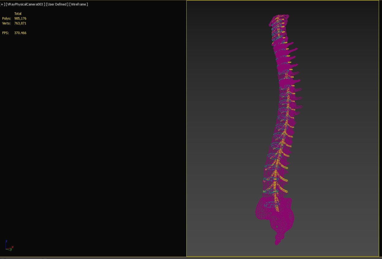382x259 pixels.
Task: Open the [+] general viewport menu
Action: (2, 4)
